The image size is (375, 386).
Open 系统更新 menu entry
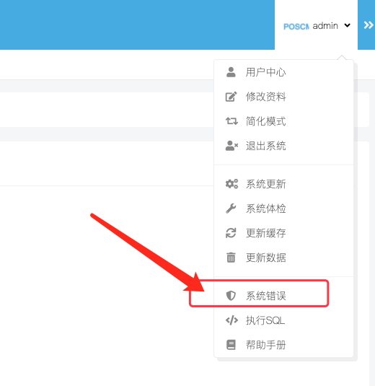[283, 184]
